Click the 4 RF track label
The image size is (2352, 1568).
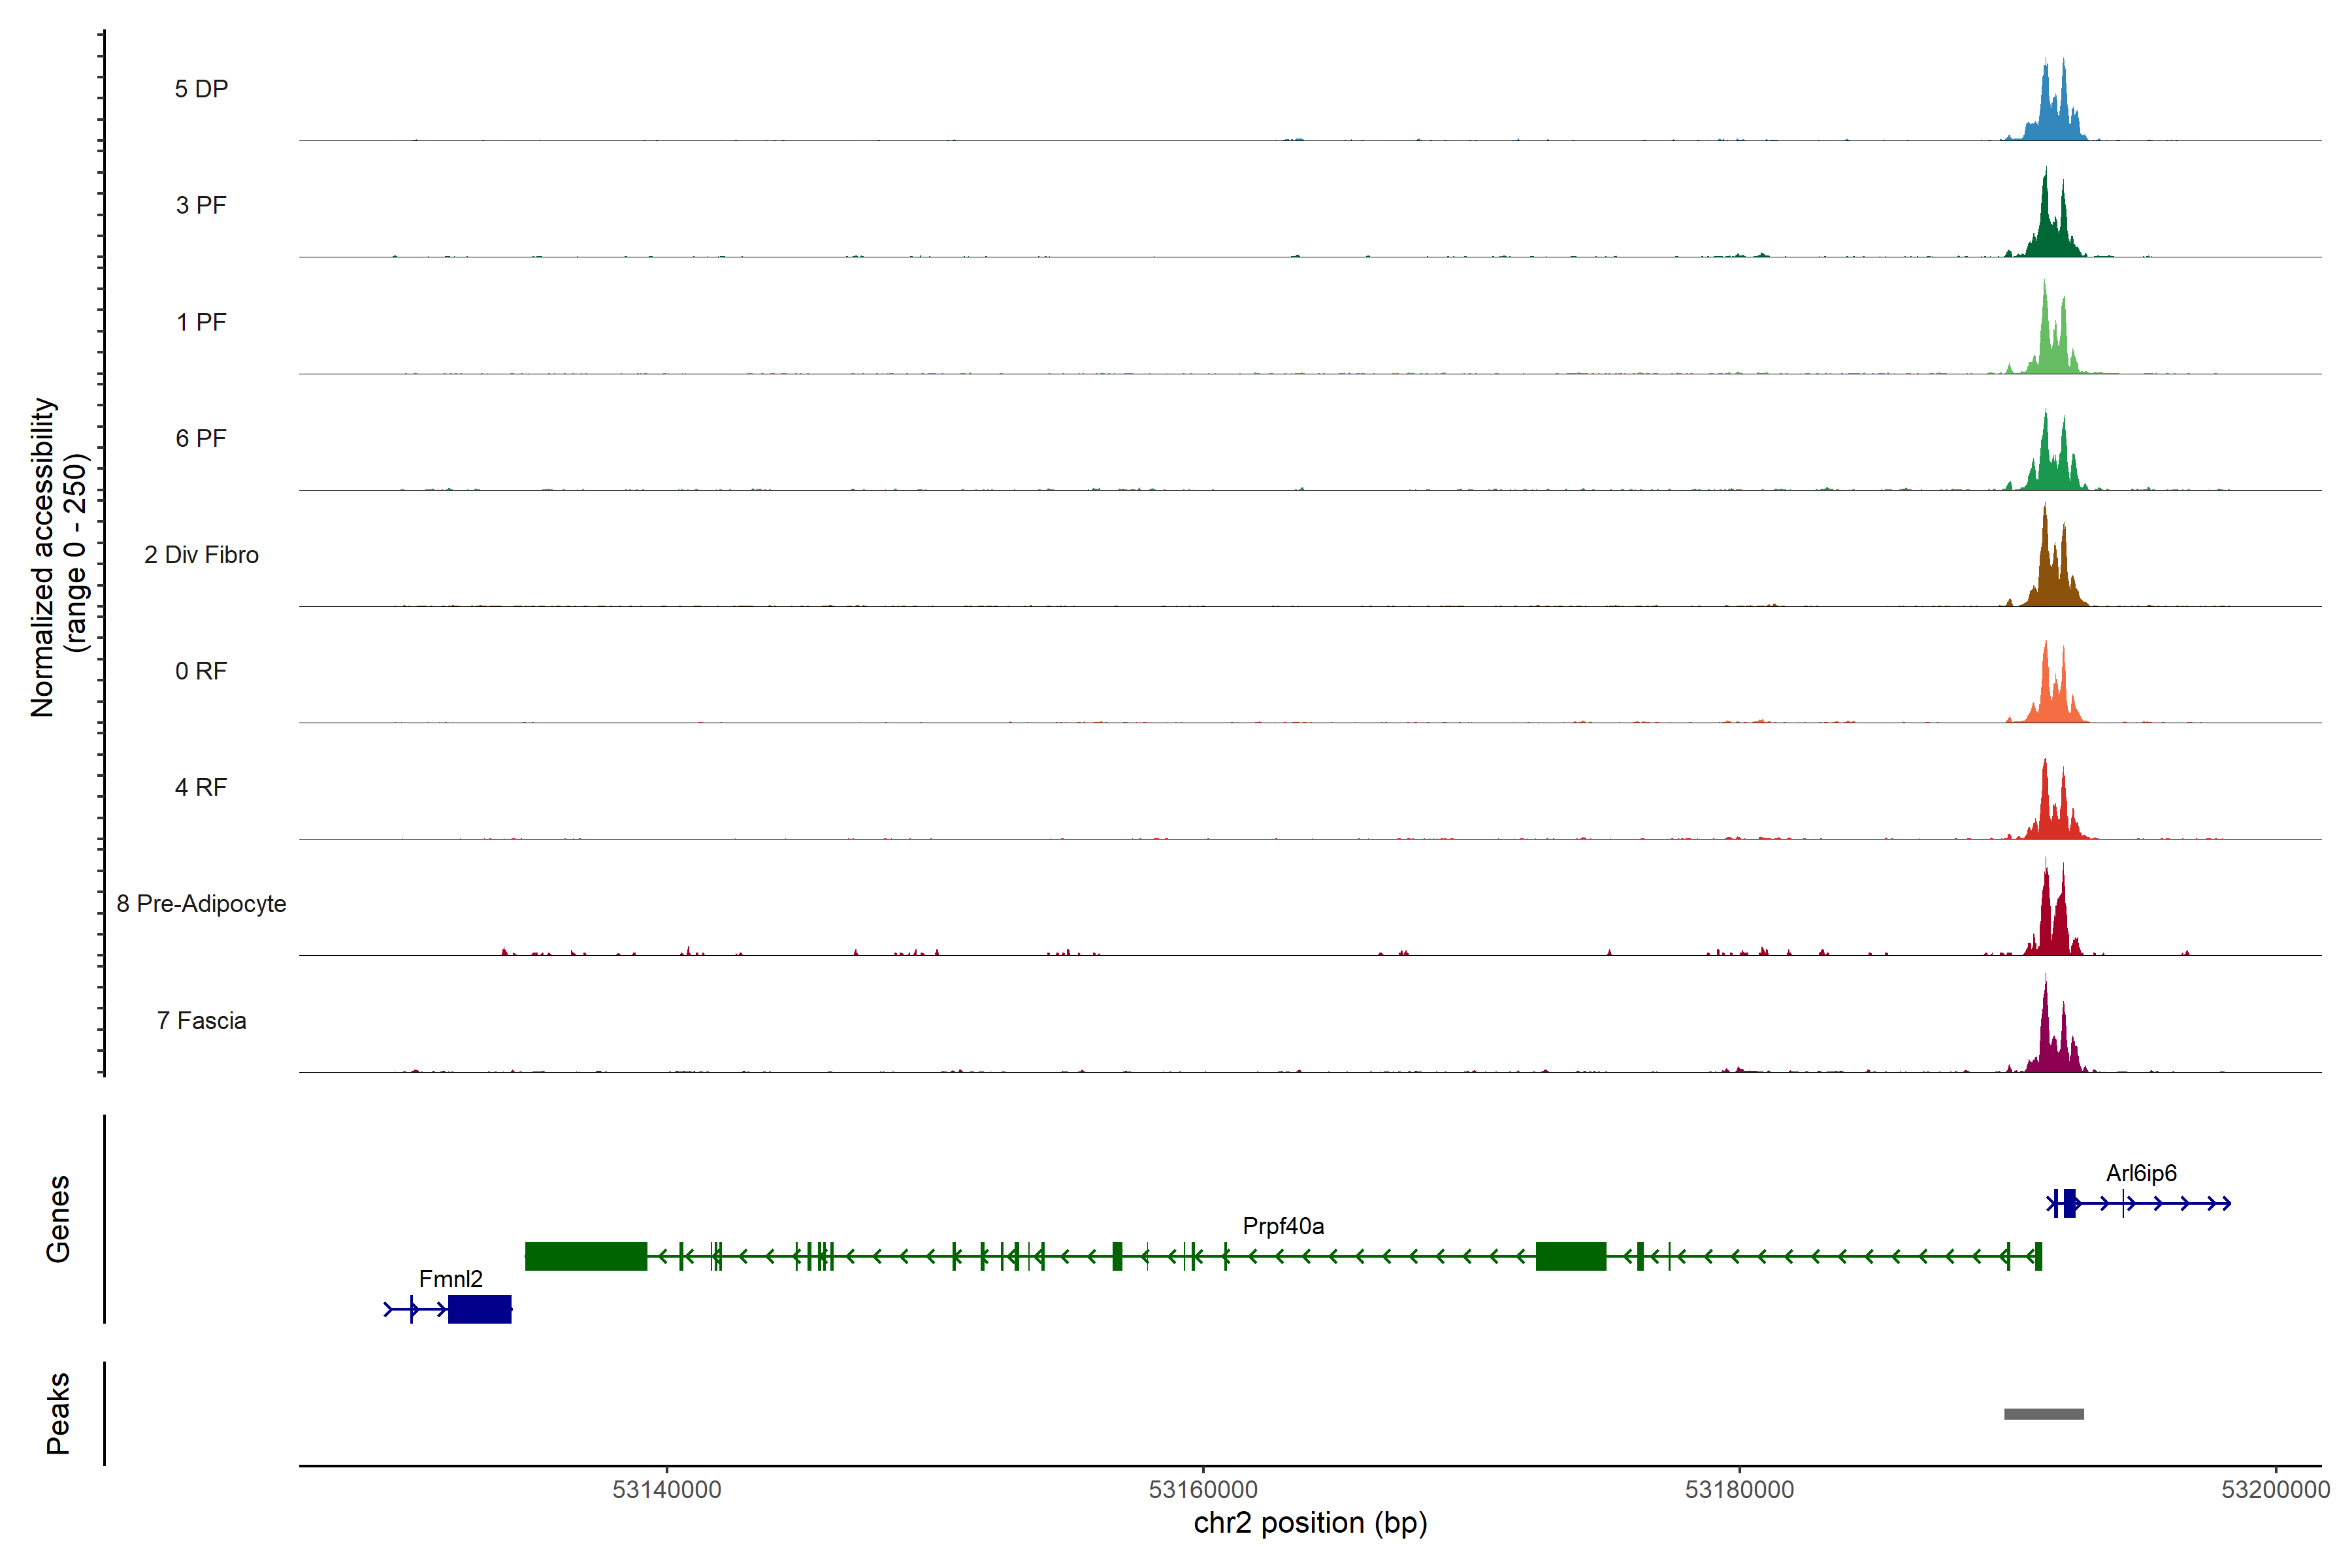201,787
